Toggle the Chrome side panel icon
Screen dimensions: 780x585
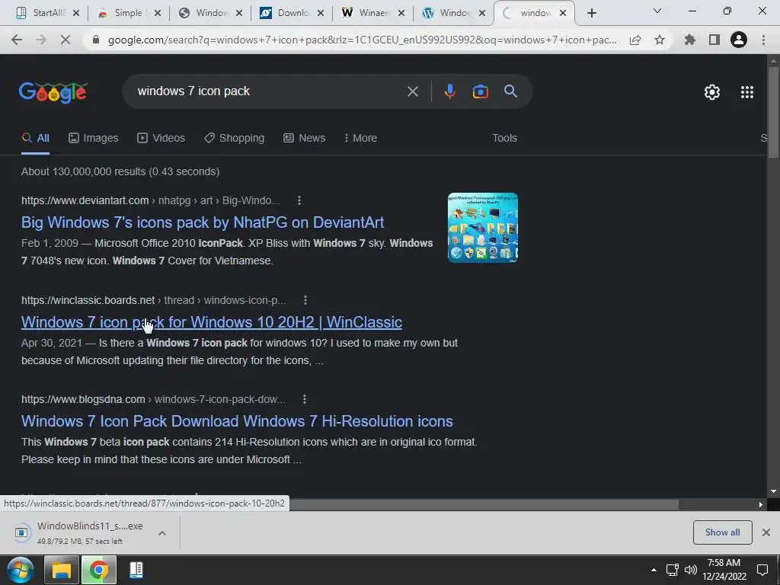coord(714,40)
